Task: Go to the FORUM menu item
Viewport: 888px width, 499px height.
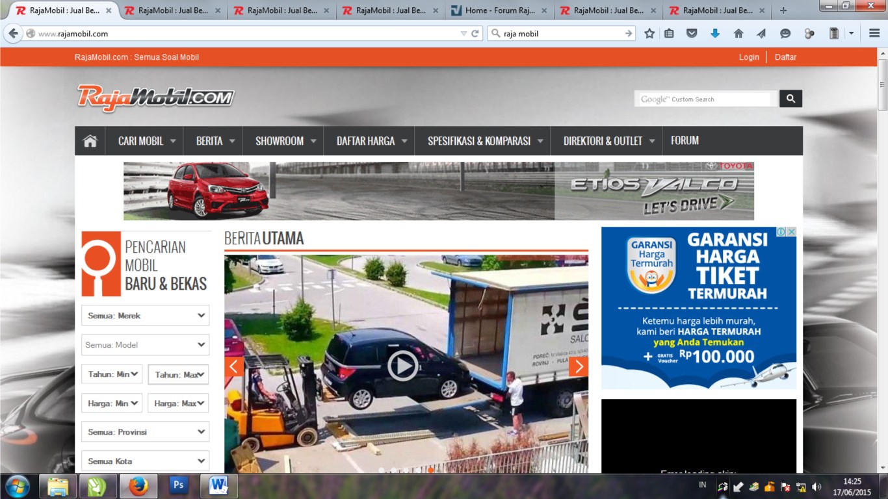Action: [x=685, y=141]
